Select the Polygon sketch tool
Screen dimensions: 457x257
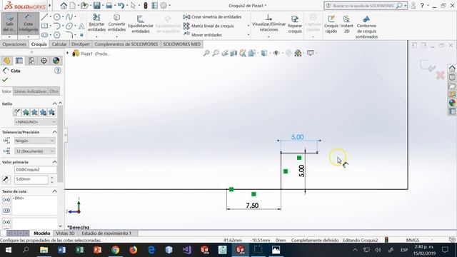[x=57, y=35]
